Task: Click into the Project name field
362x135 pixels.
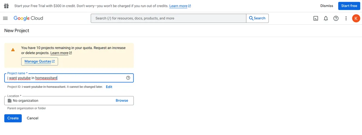Action: tap(69, 78)
